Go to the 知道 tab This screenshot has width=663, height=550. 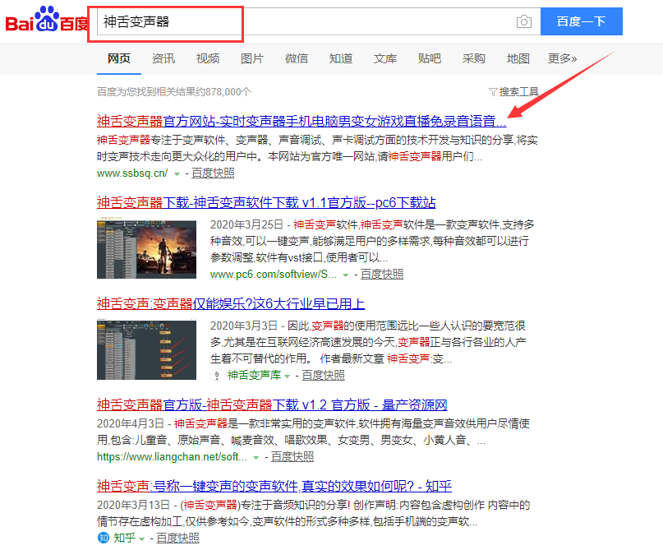point(341,58)
